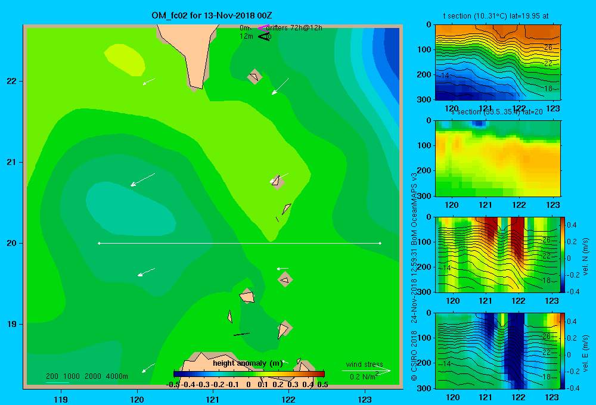Click the white section line at latitude 20

pos(240,243)
